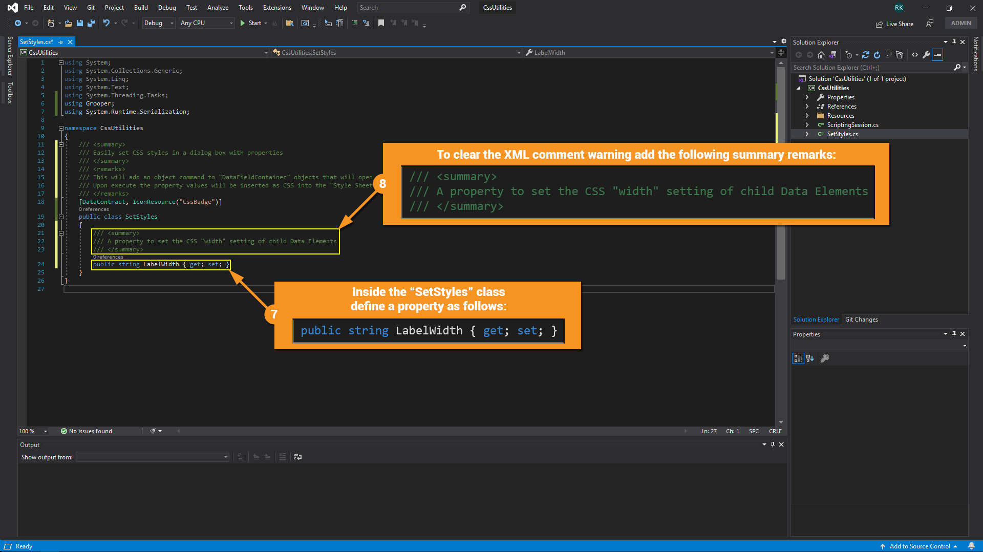This screenshot has height=552, width=983.
Task: Toggle bookmark on current line icon
Action: click(x=381, y=23)
